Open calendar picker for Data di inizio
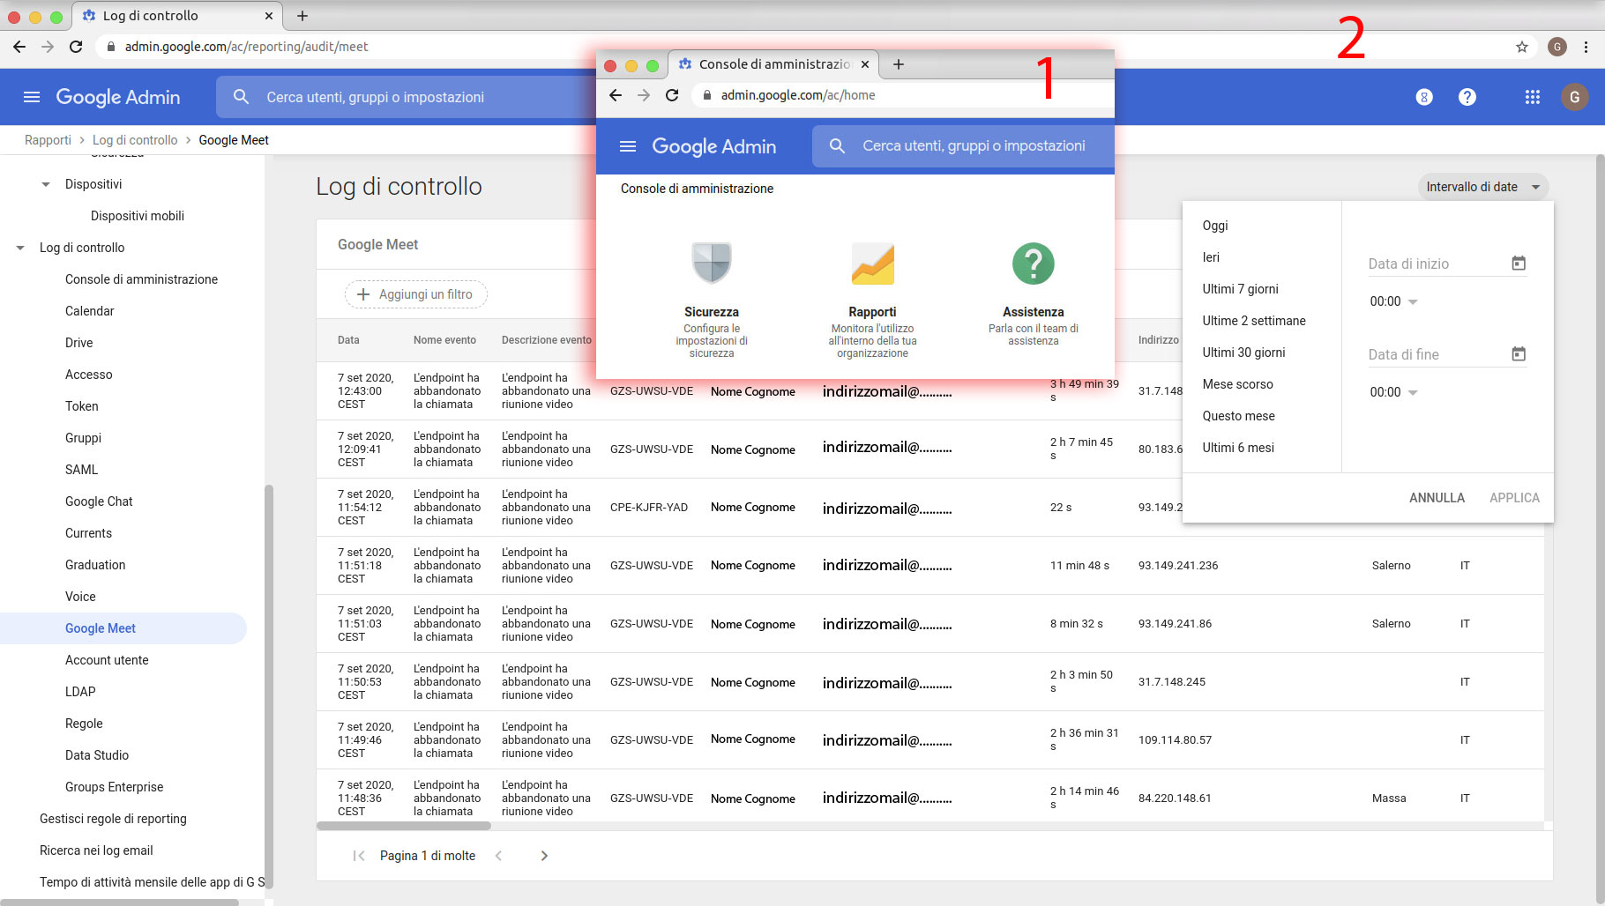 click(1519, 263)
